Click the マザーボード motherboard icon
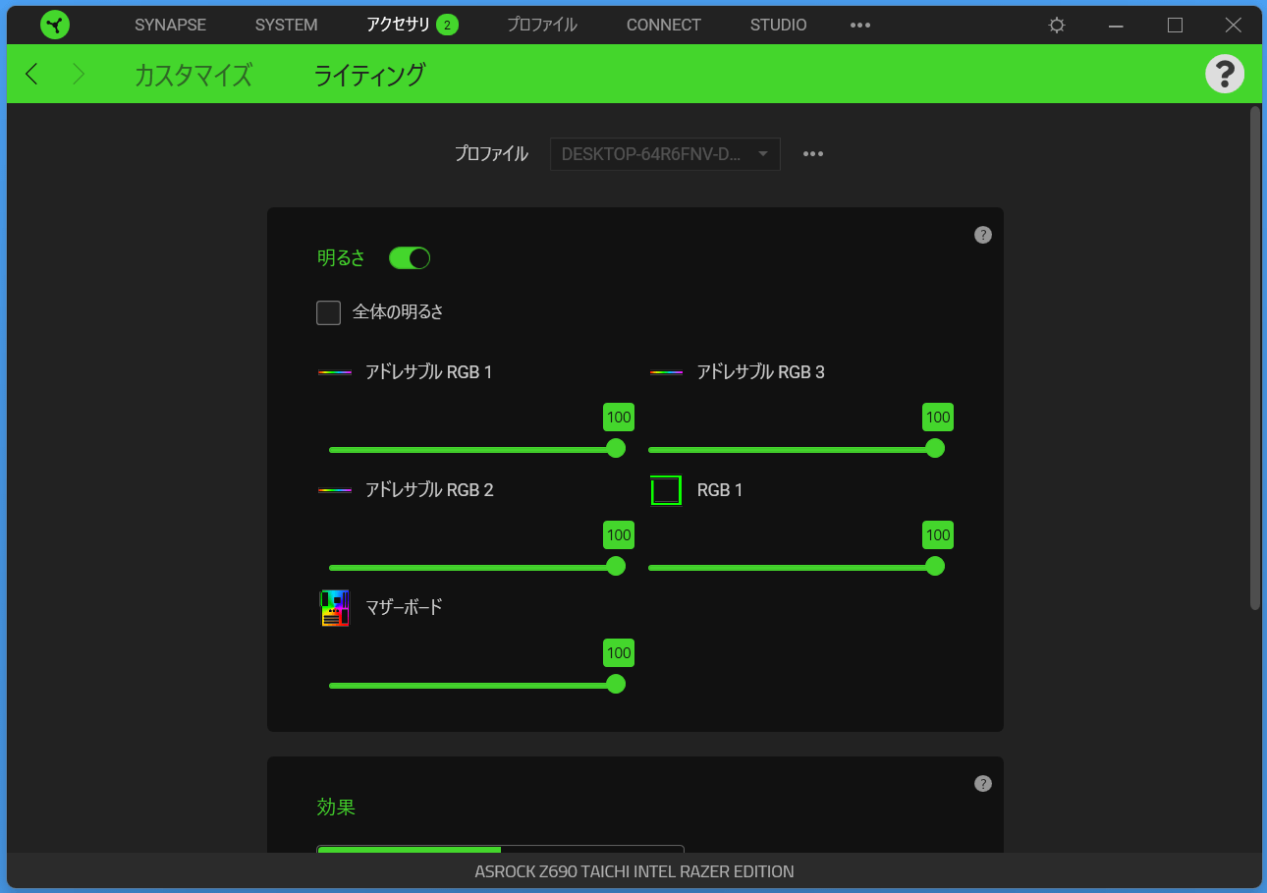This screenshot has height=893, width=1267. point(335,608)
